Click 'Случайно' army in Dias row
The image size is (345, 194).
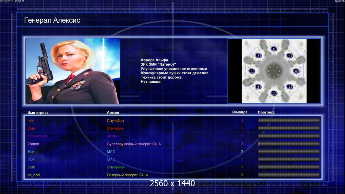pos(115,128)
